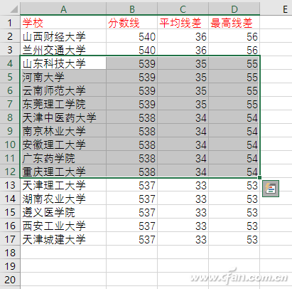Select empty cell B19
Image resolution: width=292 pixels, height=289 pixels.
tap(131, 266)
